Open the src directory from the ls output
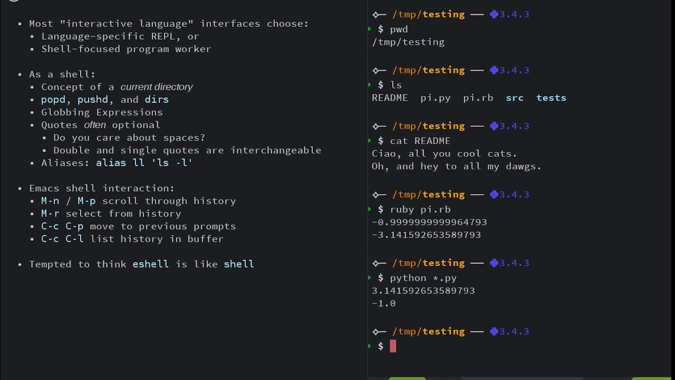This screenshot has width=675, height=380. 514,98
